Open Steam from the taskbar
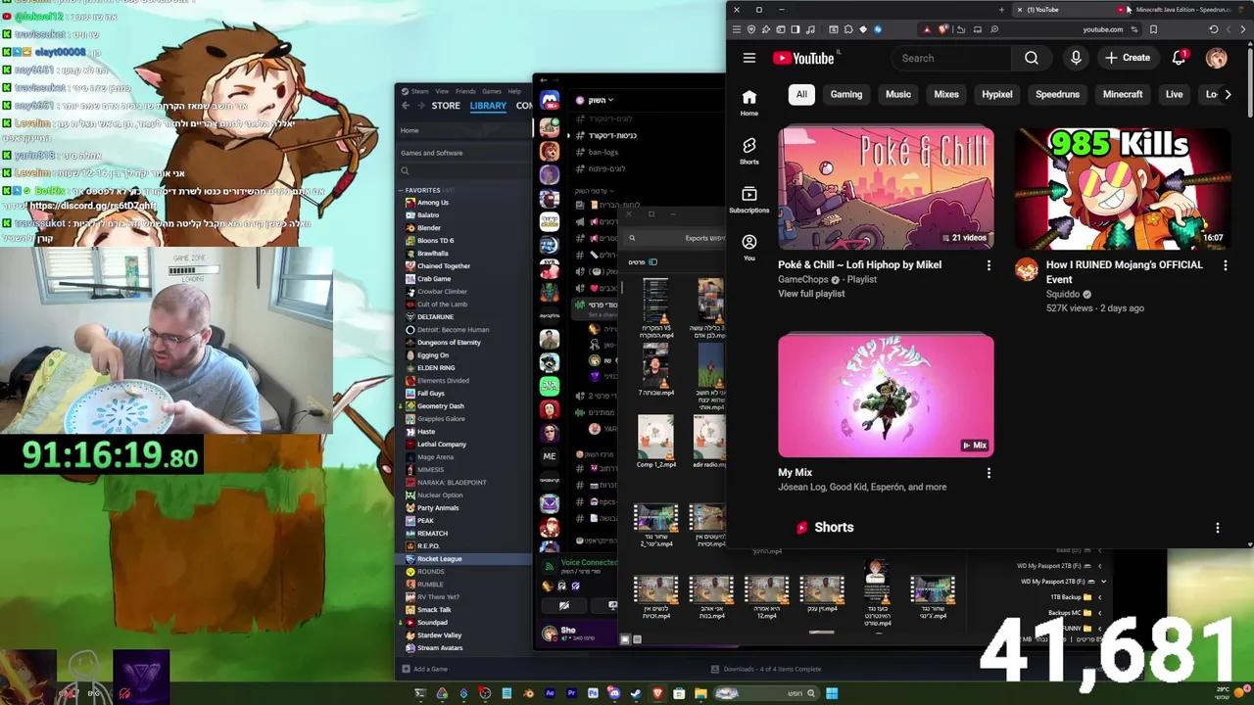 636,693
